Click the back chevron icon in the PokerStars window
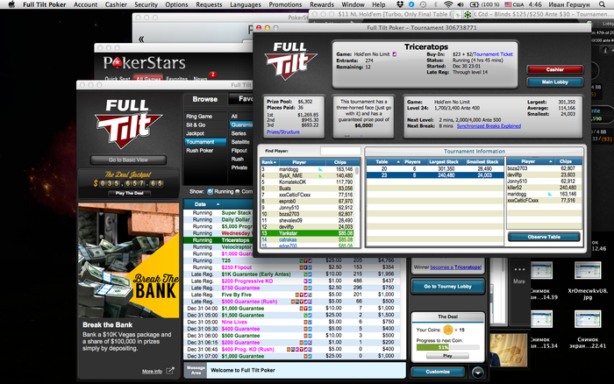The height and width of the screenshot is (384, 614). [141, 39]
